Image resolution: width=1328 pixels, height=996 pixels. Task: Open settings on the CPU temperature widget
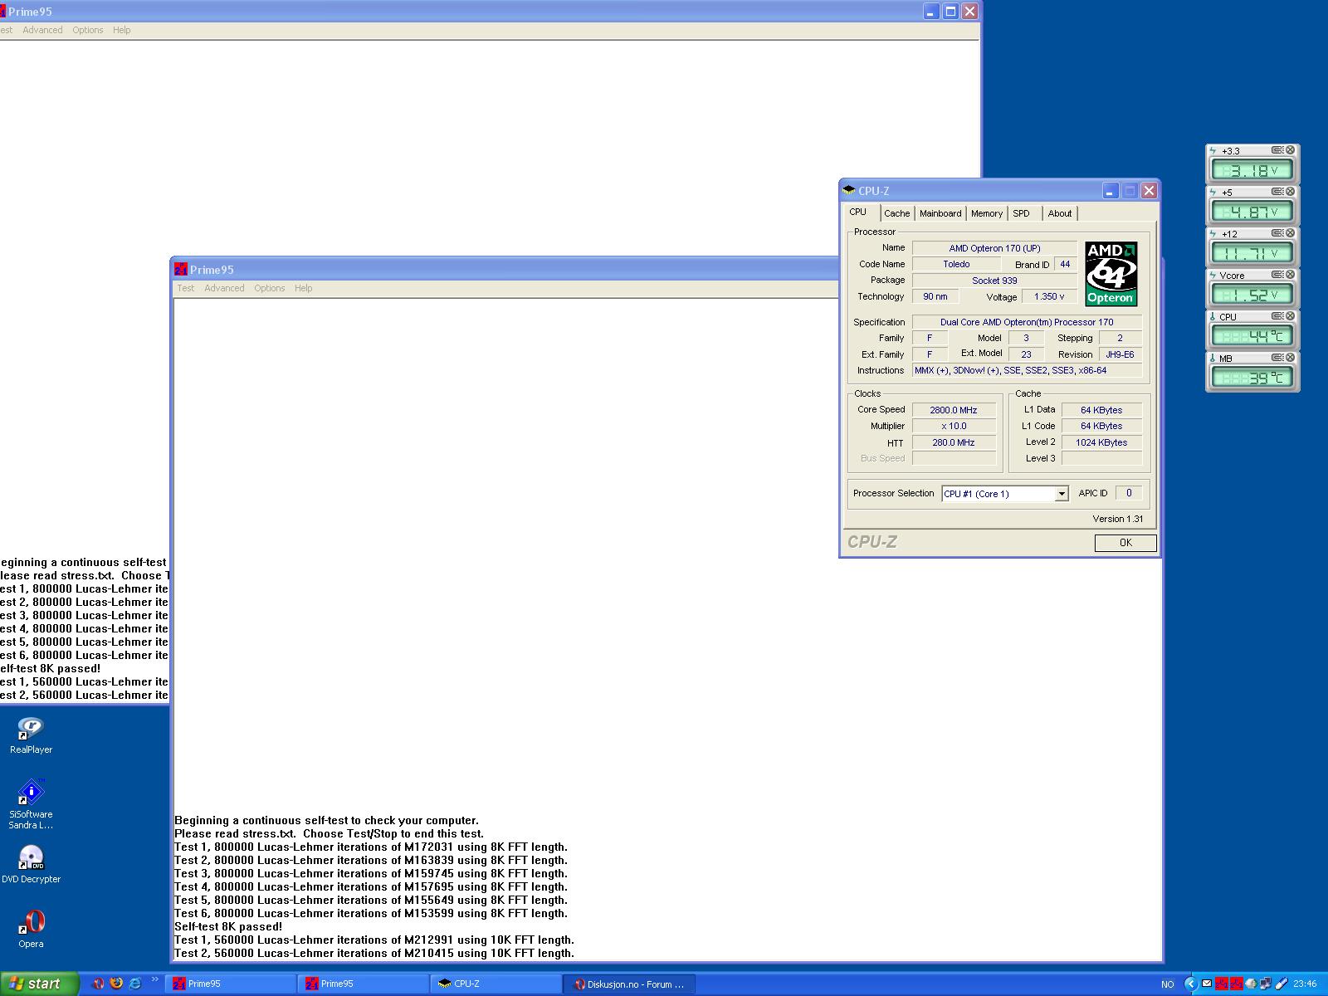(1278, 316)
